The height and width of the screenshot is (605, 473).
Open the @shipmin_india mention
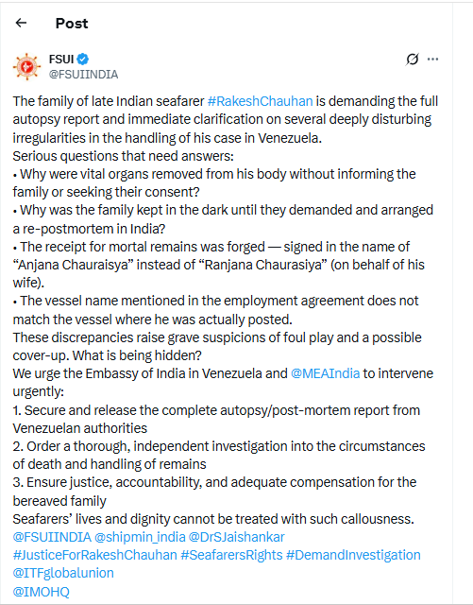pos(140,537)
